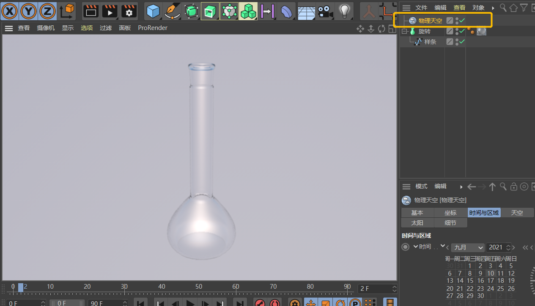Toggle the X axis lock icon

click(x=10, y=11)
